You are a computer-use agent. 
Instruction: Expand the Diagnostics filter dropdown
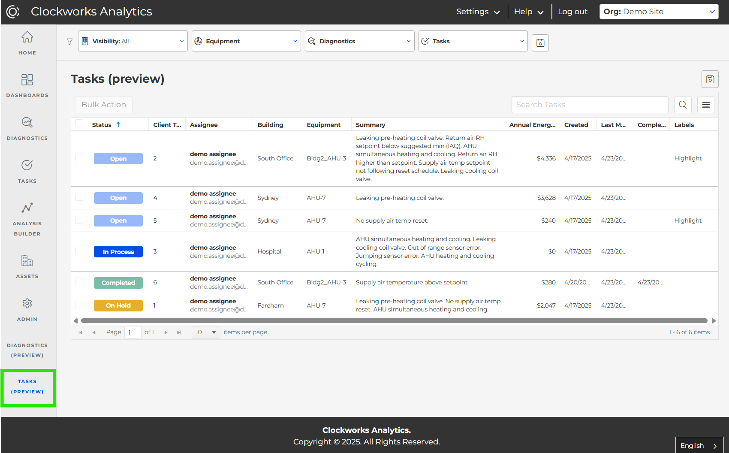coord(360,41)
